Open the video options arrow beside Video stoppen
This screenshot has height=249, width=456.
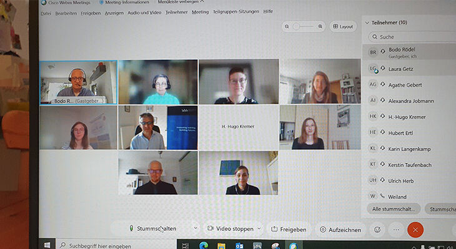(x=259, y=228)
